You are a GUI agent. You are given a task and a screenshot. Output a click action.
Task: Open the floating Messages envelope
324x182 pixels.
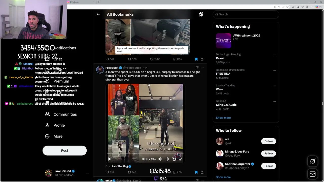[313, 174]
